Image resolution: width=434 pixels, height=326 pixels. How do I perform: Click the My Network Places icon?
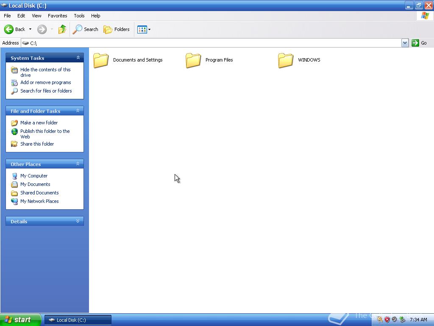(x=14, y=201)
